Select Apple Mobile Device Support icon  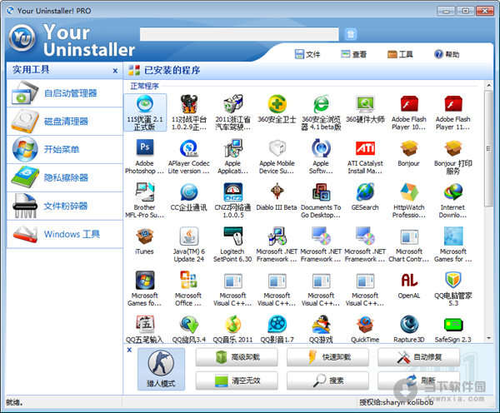(277, 157)
